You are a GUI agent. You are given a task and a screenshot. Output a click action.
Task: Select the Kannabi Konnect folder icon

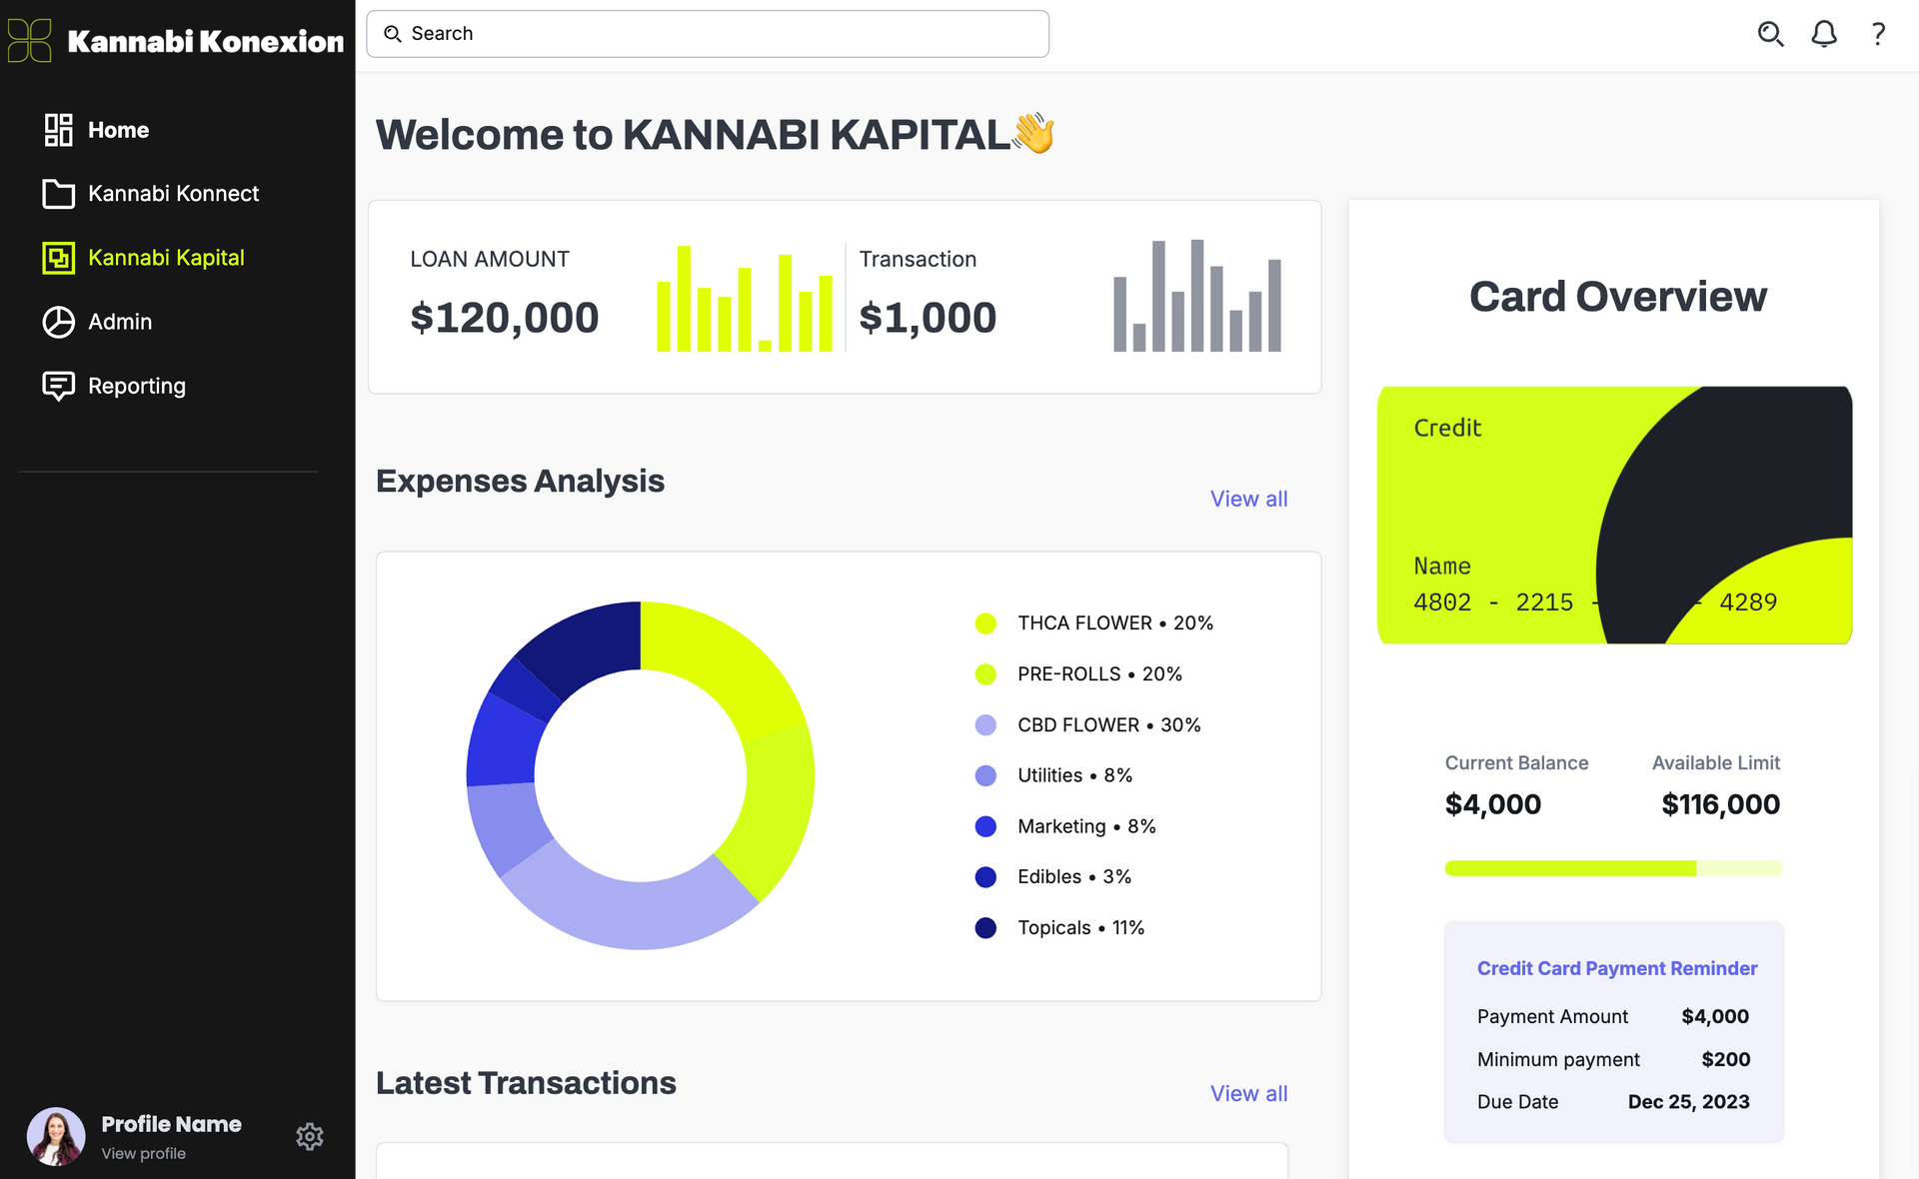[x=57, y=193]
